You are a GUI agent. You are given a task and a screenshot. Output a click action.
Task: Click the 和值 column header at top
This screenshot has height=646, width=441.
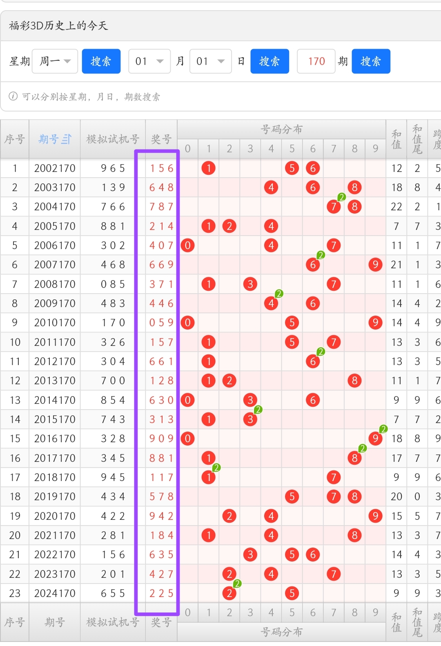(396, 139)
